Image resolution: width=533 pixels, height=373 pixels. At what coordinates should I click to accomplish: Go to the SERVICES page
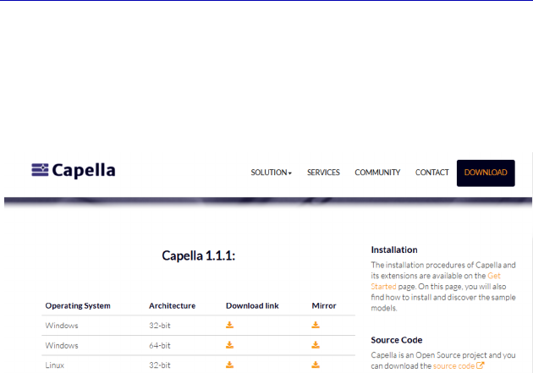[x=323, y=173]
